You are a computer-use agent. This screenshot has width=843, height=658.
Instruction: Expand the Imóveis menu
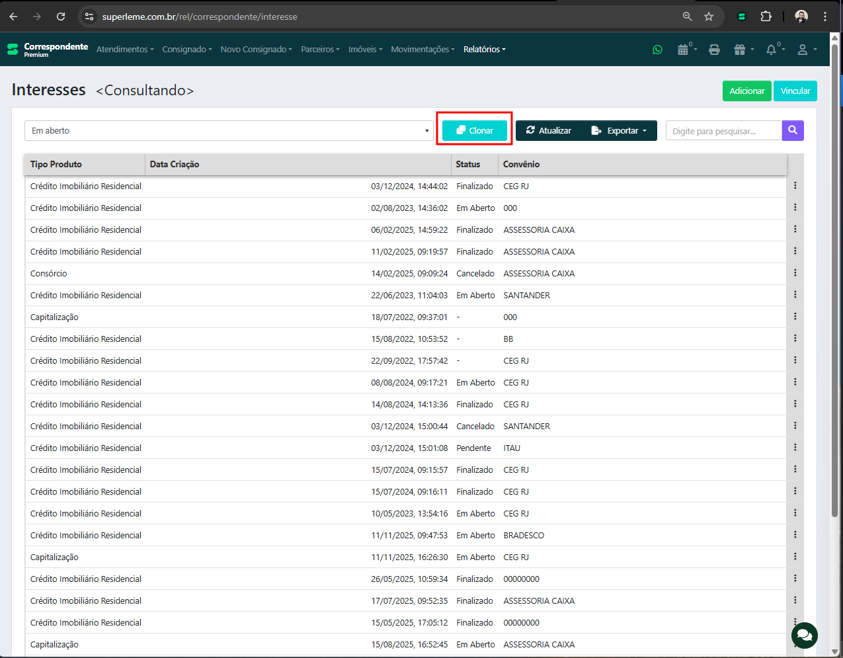[x=365, y=50]
